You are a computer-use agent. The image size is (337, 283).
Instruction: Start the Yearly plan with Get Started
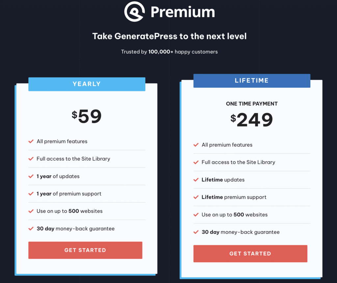pyautogui.click(x=85, y=250)
